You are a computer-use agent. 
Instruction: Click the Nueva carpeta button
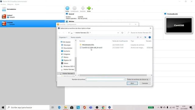point(76,37)
